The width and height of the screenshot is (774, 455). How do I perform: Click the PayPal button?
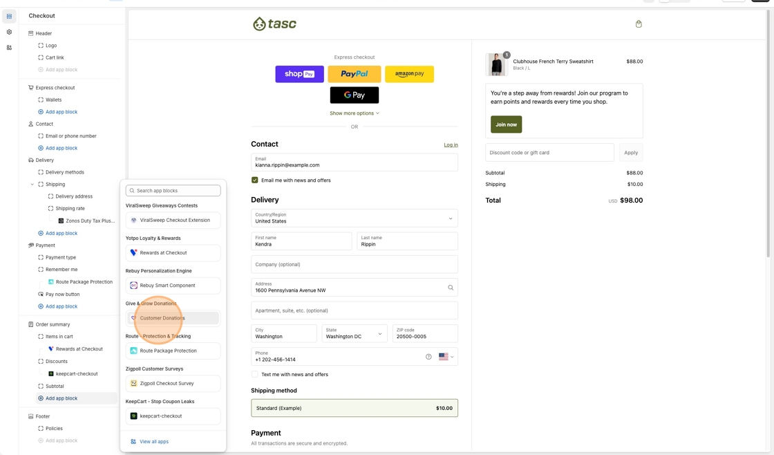[x=355, y=74]
